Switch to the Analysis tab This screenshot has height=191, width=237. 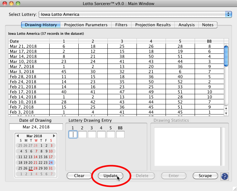(186, 25)
